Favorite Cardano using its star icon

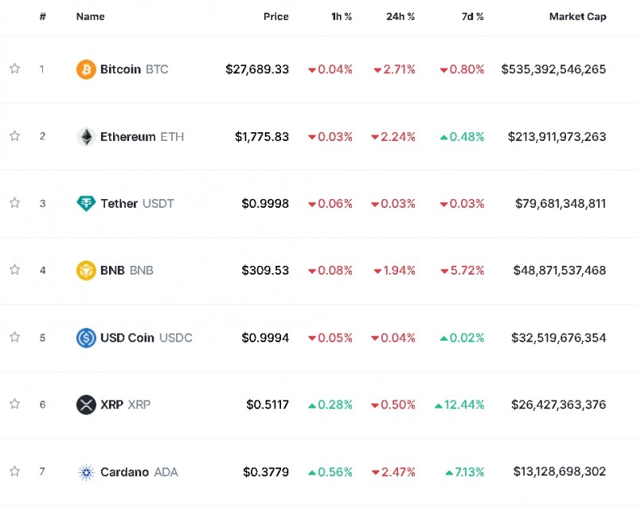tap(14, 472)
